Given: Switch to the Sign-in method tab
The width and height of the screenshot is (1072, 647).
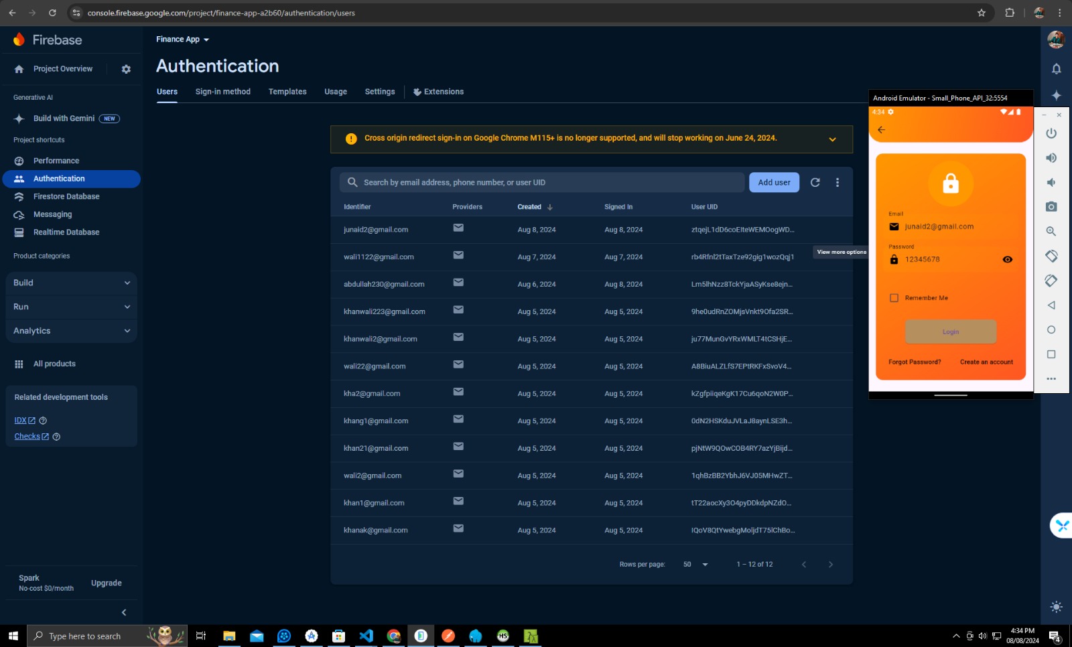Looking at the screenshot, I should (x=222, y=92).
